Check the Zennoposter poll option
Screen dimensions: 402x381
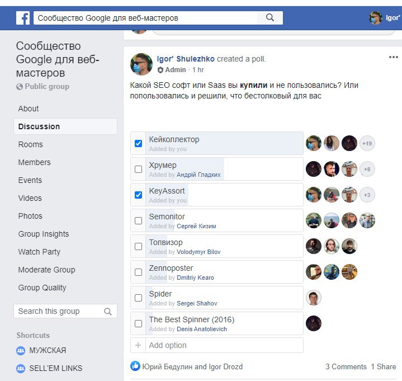[139, 272]
